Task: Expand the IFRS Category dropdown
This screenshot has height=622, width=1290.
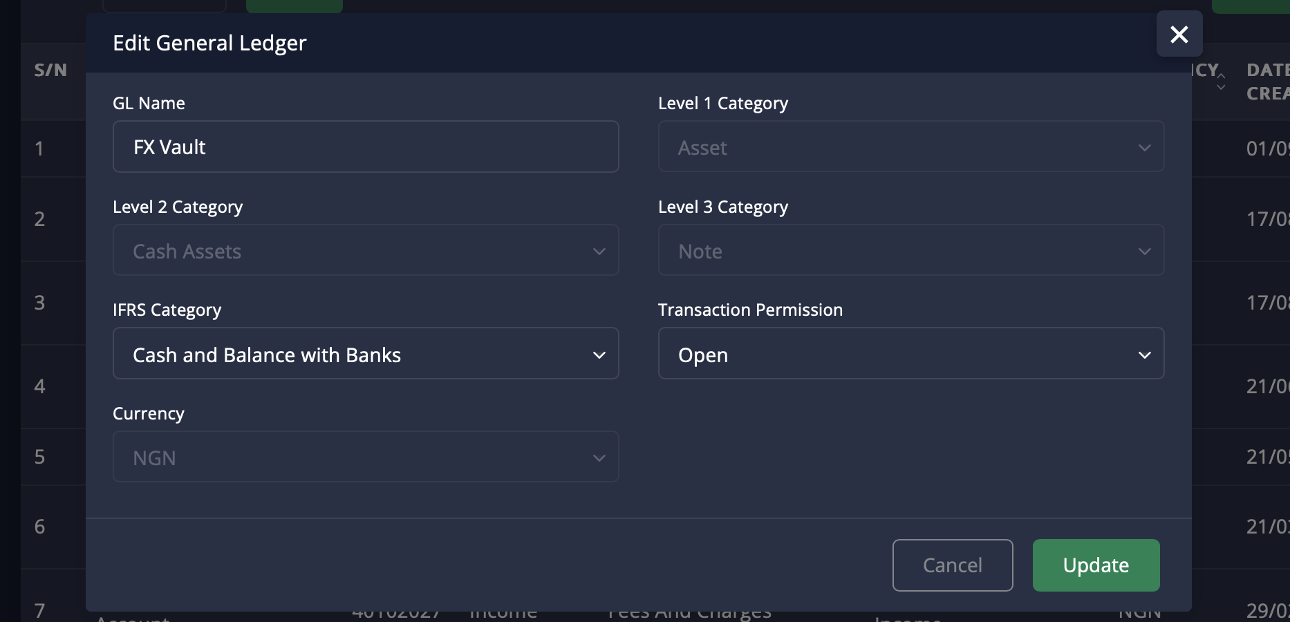Action: point(365,354)
